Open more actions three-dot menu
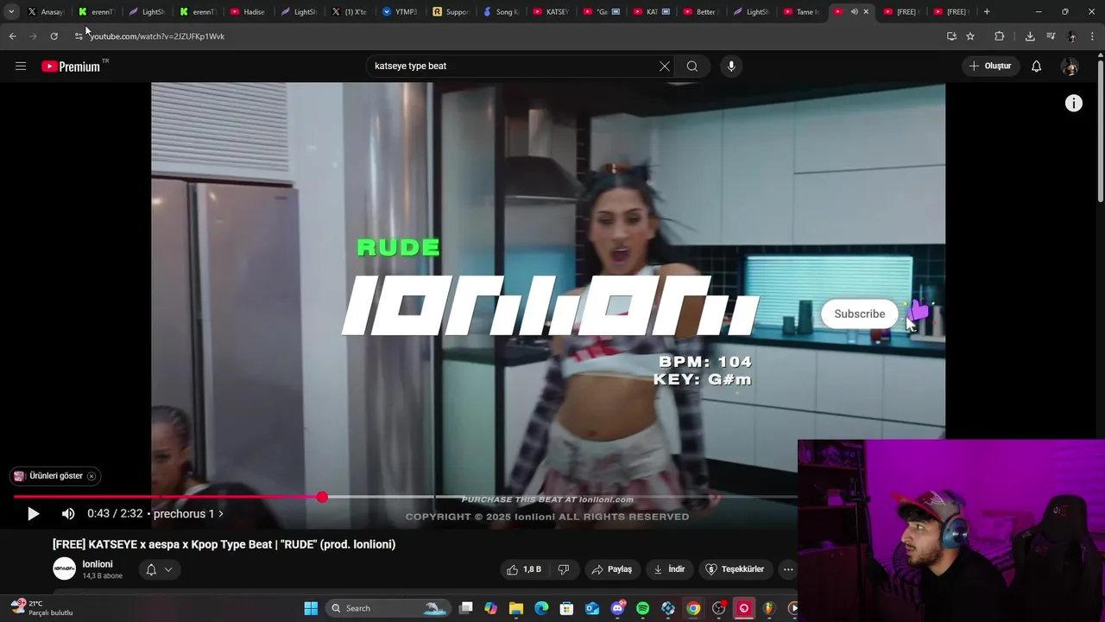The width and height of the screenshot is (1105, 622). [787, 569]
